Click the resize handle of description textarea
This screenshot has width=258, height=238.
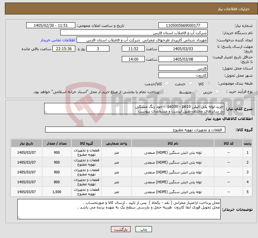point(46,112)
